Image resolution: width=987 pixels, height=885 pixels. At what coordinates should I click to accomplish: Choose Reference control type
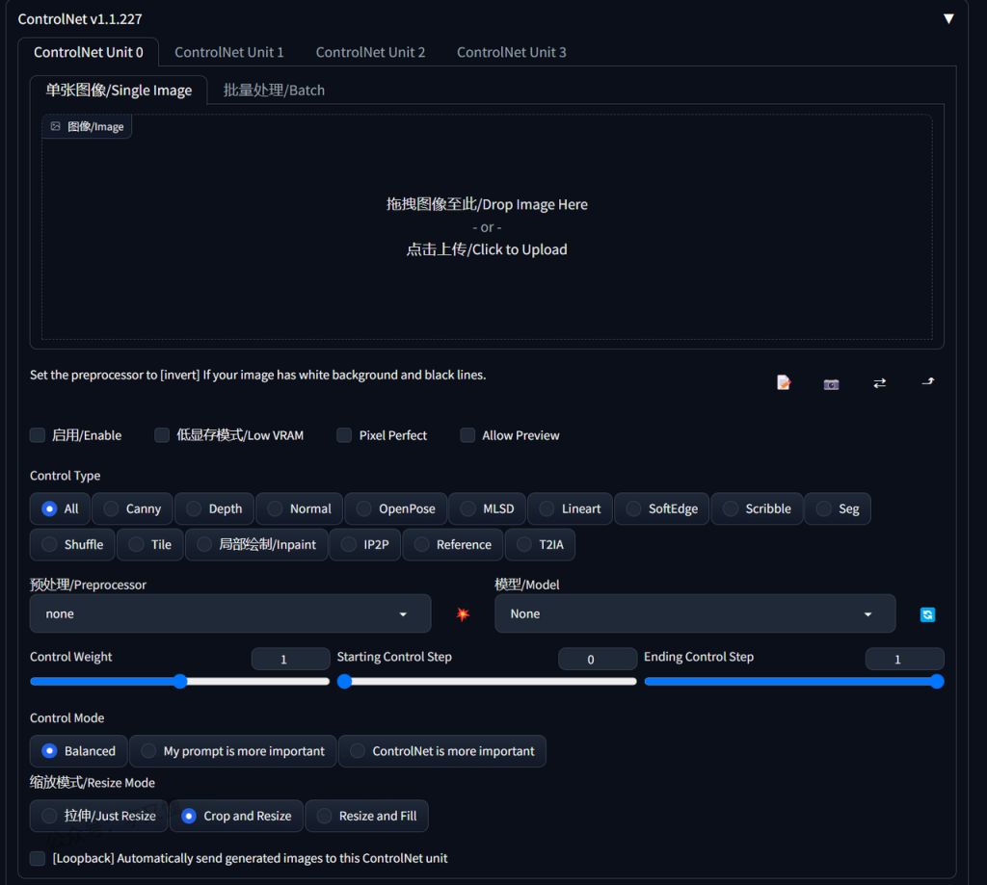click(453, 545)
